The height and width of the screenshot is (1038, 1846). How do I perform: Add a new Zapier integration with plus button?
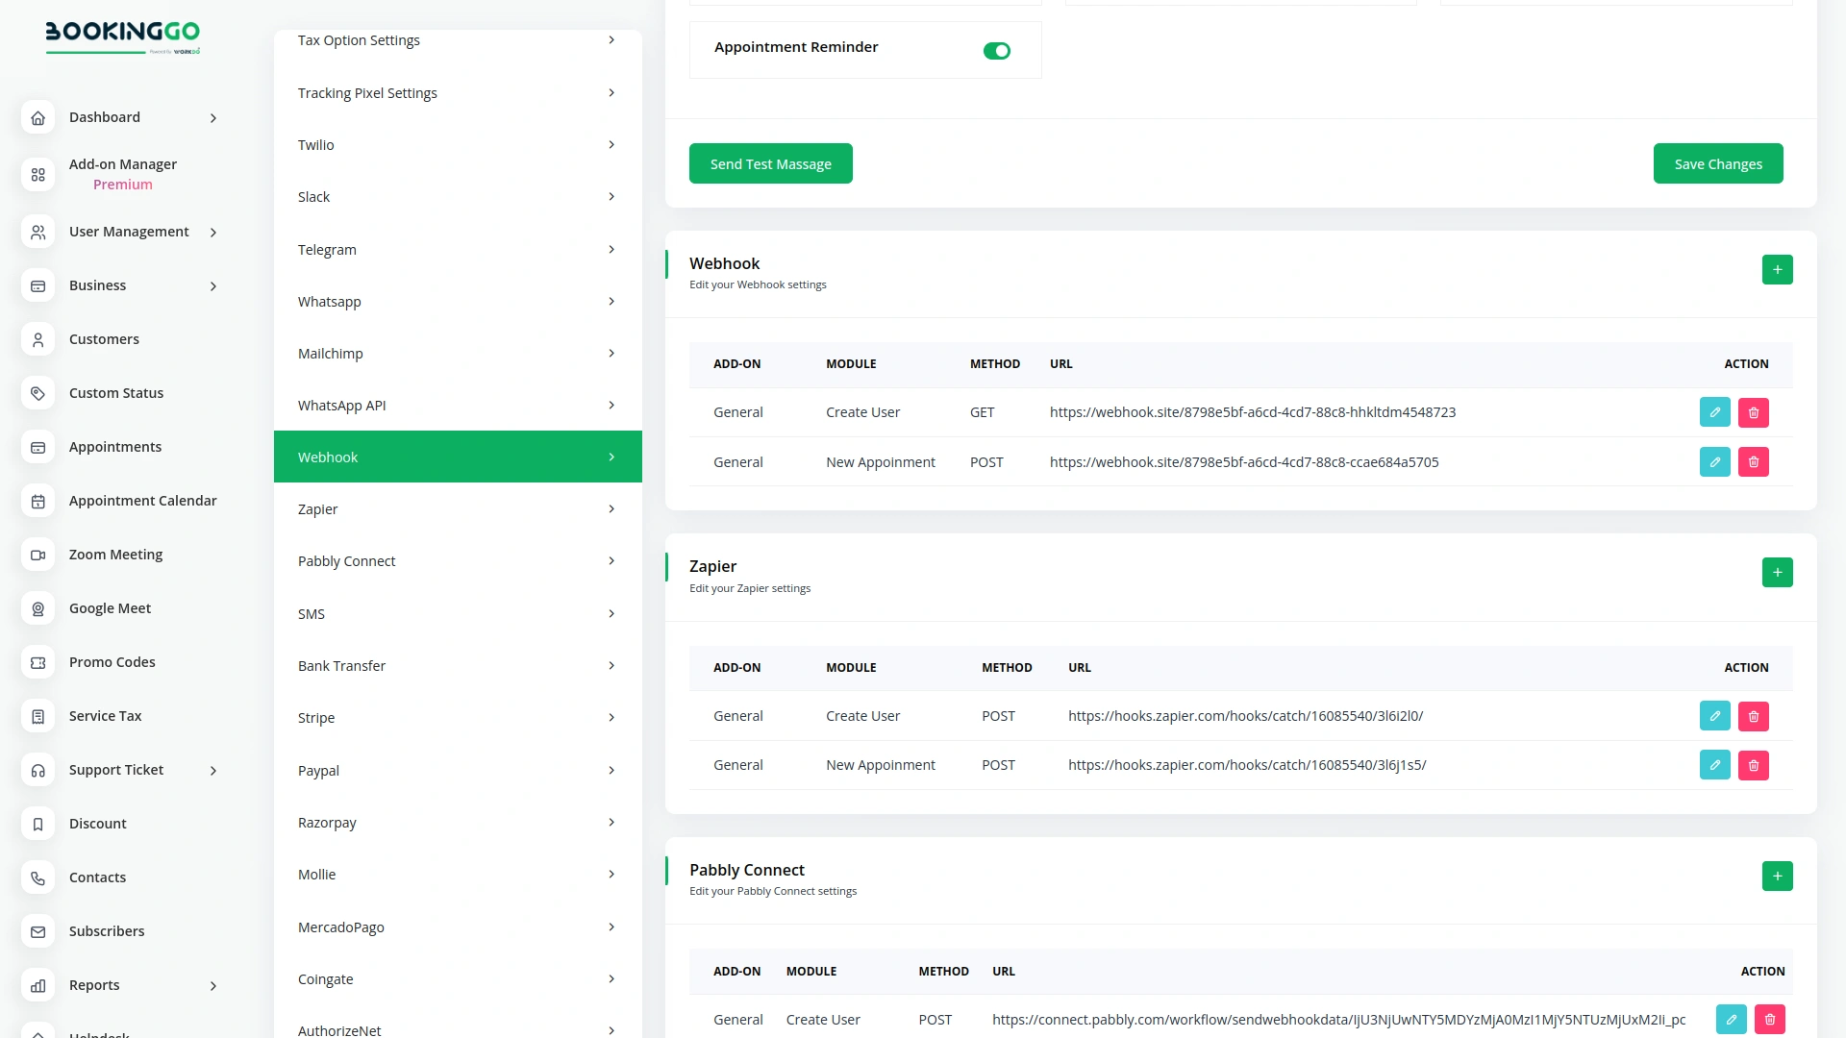coord(1777,572)
